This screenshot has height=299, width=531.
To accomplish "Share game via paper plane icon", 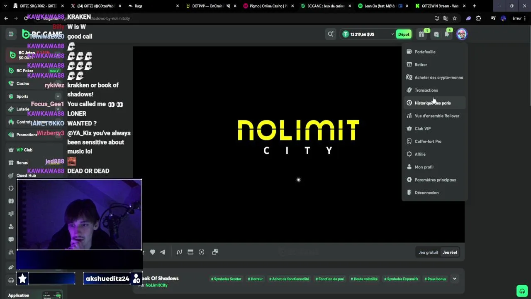I will pos(163,252).
